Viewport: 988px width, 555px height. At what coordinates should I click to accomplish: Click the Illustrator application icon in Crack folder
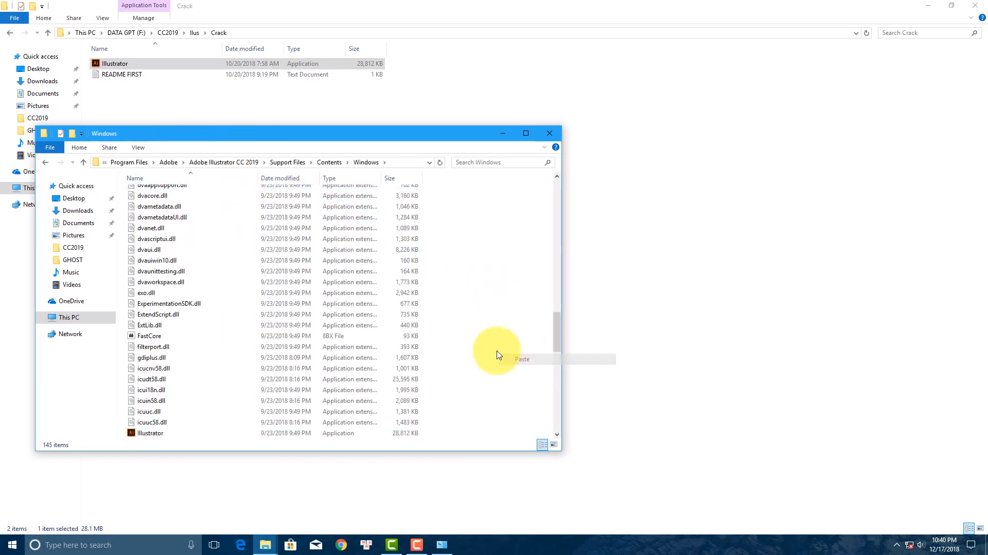click(x=96, y=63)
